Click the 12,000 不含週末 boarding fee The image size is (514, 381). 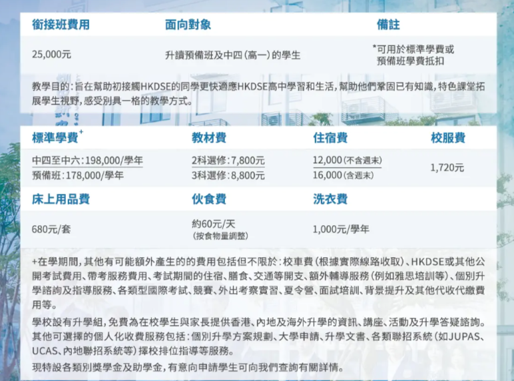[x=347, y=161]
